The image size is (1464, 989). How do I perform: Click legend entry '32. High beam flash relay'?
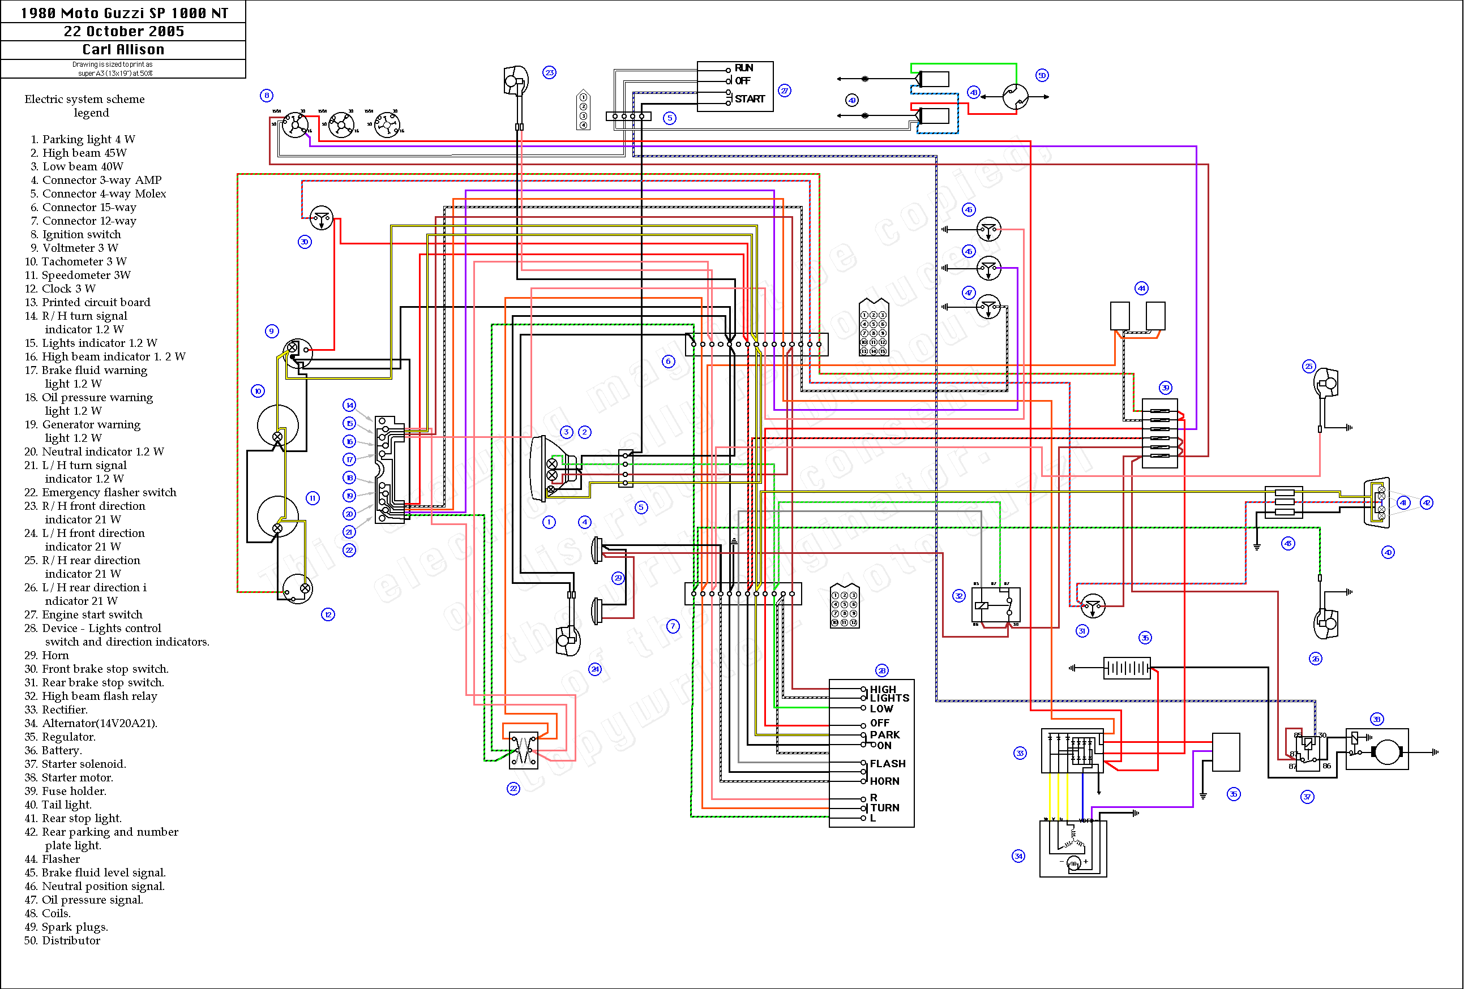(91, 696)
